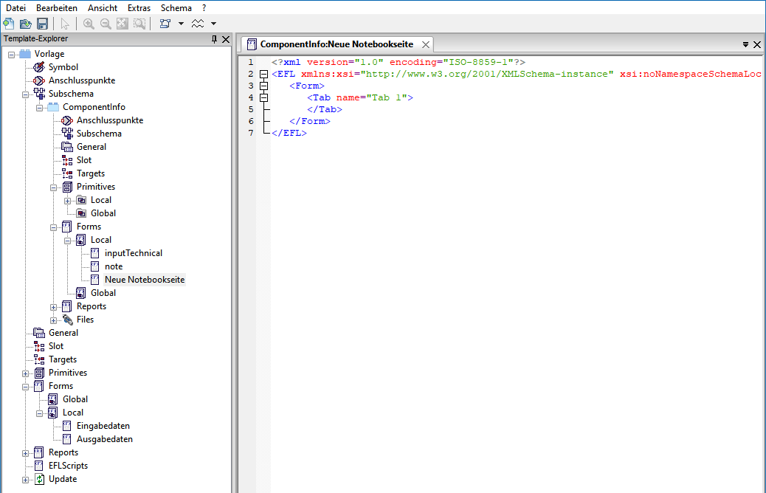Screen dimensions: 766x493
Task: Click the component block toolbar icon
Action: tap(165, 24)
